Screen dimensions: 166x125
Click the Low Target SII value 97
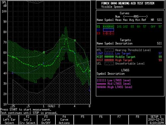click(160, 54)
